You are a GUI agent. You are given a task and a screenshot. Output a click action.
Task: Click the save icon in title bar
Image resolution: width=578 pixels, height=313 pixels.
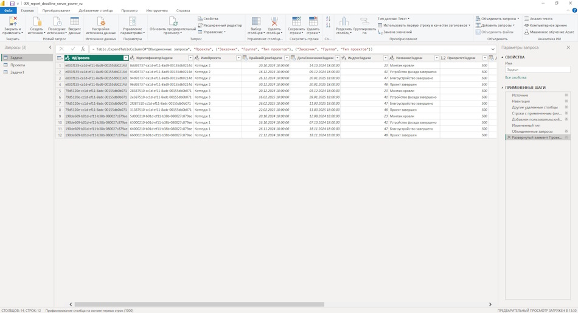[12, 3]
